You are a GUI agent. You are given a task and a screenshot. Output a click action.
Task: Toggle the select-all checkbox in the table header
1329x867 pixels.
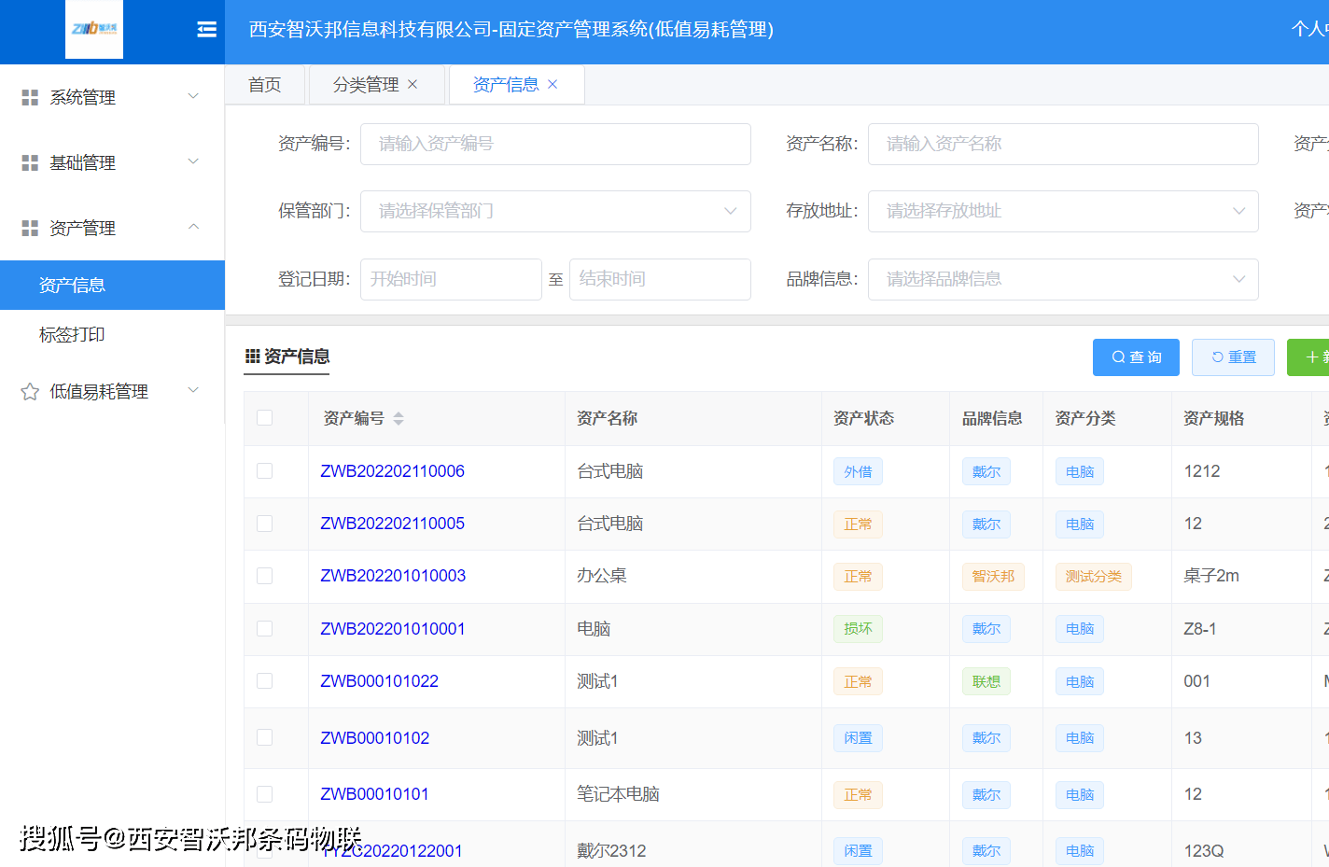tap(265, 417)
